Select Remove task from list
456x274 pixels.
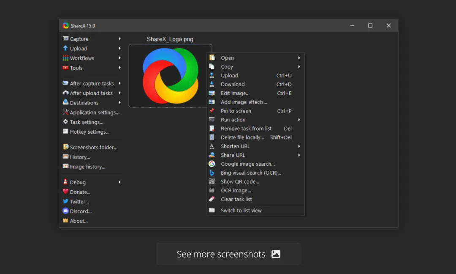255,129
